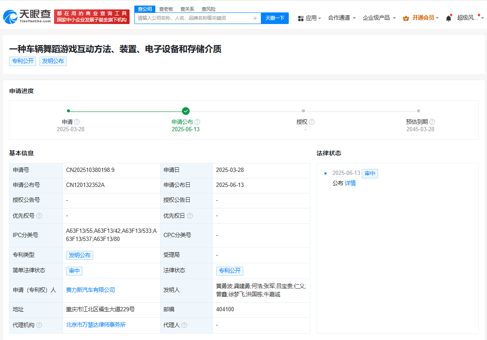Clear search box with the X icon

tap(255, 18)
